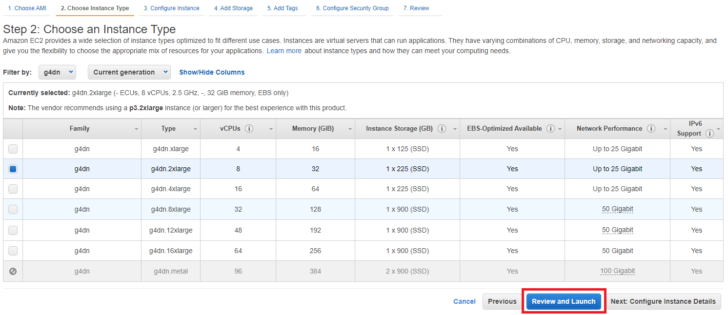Screen dimensions: 728x315
Task: Click Network Performance info icon
Action: click(651, 129)
